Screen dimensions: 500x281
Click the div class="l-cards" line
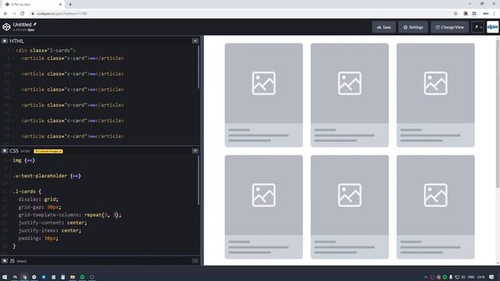click(45, 50)
